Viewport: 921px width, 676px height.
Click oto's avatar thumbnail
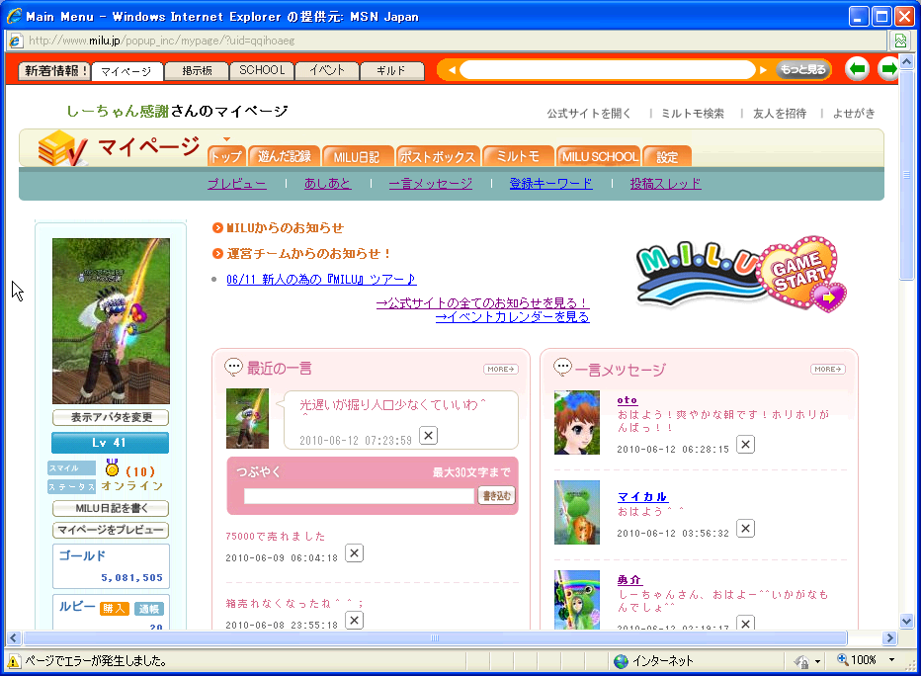577,423
